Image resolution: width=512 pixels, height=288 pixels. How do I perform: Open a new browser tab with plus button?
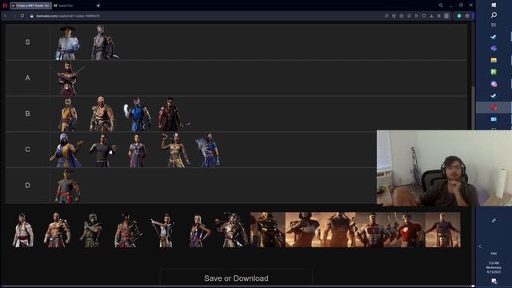point(98,6)
